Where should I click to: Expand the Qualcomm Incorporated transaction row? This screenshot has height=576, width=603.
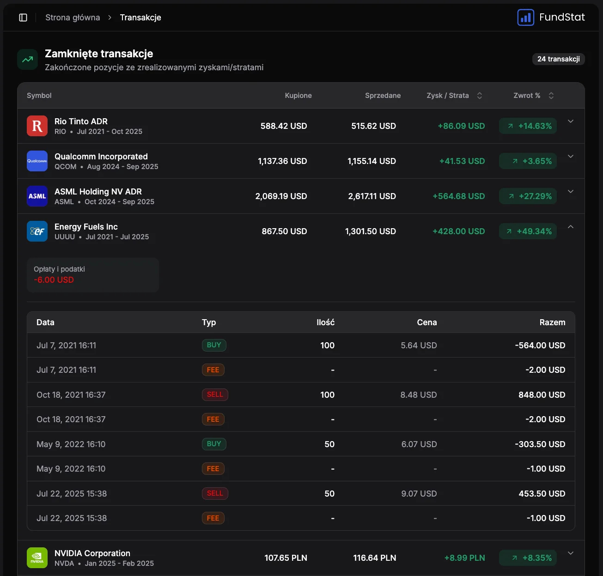(x=571, y=157)
